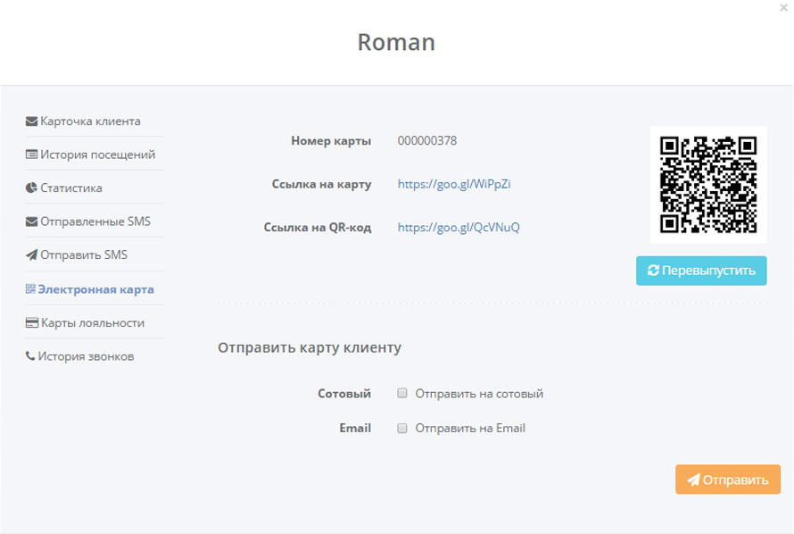Click the pie chart icon beside Статистика
Screen dimensions: 794x534
31,188
